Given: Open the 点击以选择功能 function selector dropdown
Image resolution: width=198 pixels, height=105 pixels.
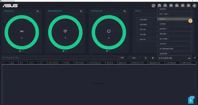Looking at the screenshot, I should 174,58.
